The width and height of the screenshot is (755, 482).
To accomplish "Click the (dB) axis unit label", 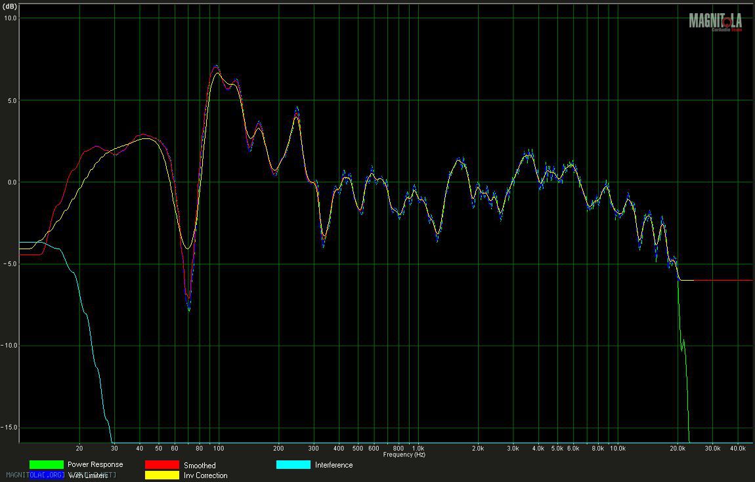I will 10,5.
